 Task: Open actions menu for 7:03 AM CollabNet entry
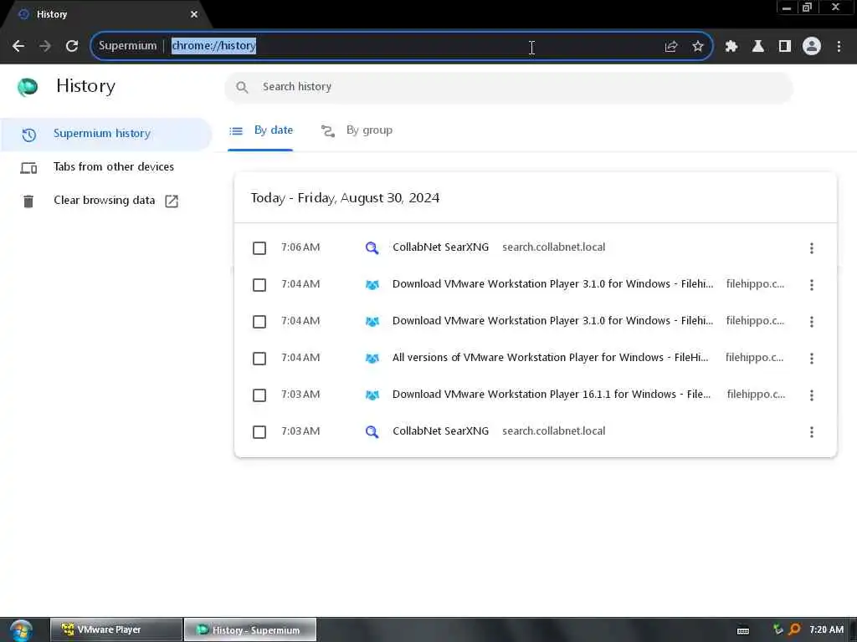[812, 432]
